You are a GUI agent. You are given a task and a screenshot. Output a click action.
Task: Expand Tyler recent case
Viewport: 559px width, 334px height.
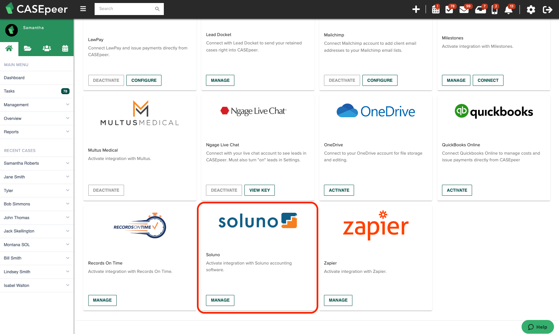(37, 191)
